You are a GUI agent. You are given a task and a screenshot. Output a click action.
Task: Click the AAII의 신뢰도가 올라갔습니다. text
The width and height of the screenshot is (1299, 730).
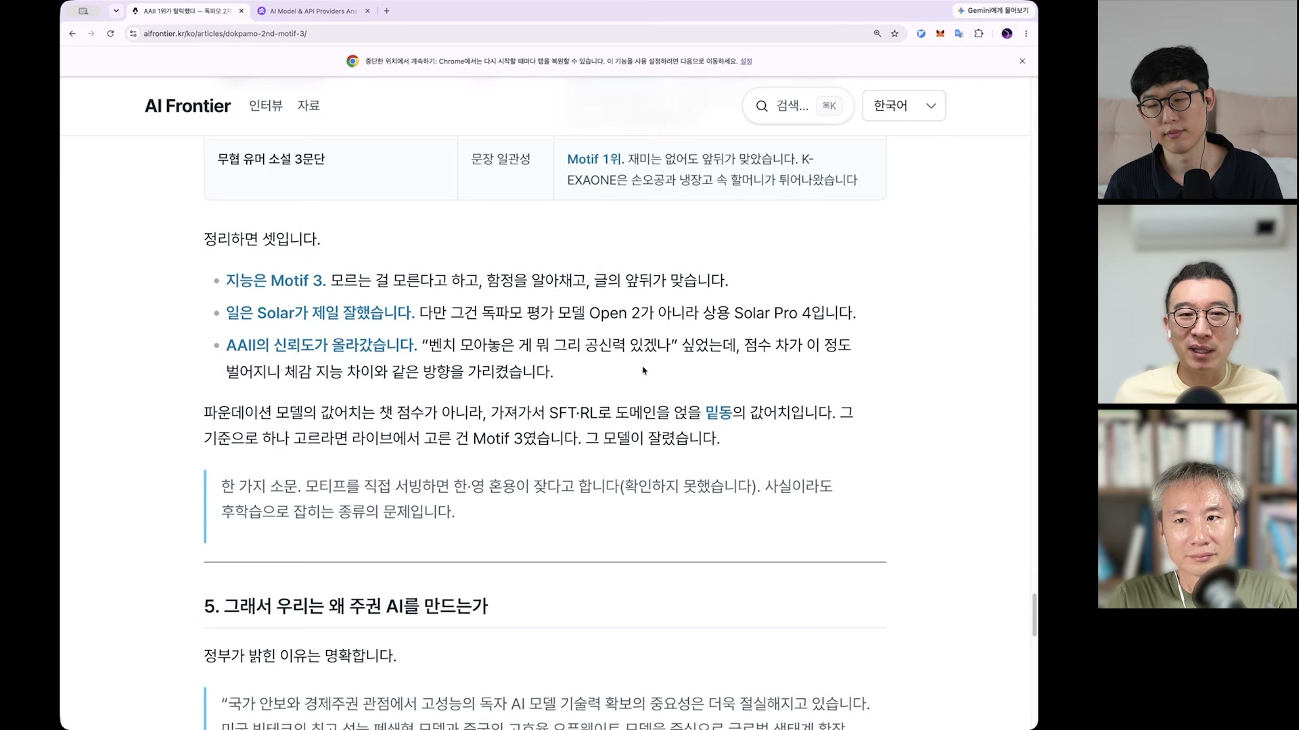pos(321,345)
